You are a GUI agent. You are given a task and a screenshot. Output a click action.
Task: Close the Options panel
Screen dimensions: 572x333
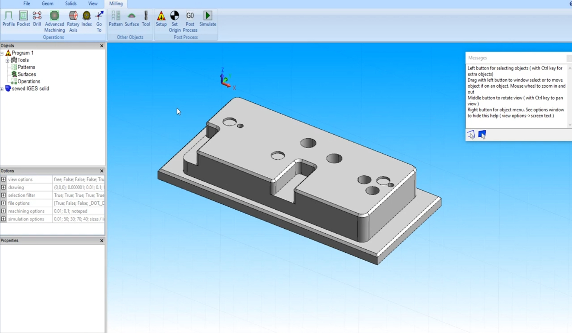pyautogui.click(x=102, y=171)
